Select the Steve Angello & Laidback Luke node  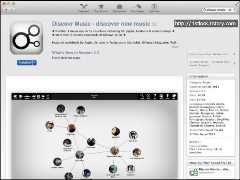[x=61, y=108]
